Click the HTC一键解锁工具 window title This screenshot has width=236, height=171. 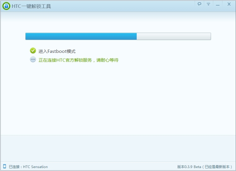tap(31, 6)
